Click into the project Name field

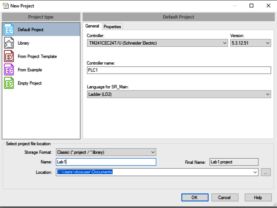[x=106, y=162]
